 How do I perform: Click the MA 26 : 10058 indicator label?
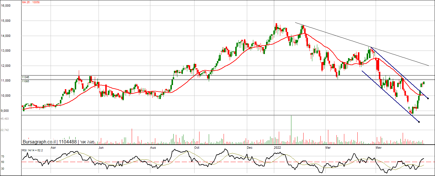tap(31, 2)
